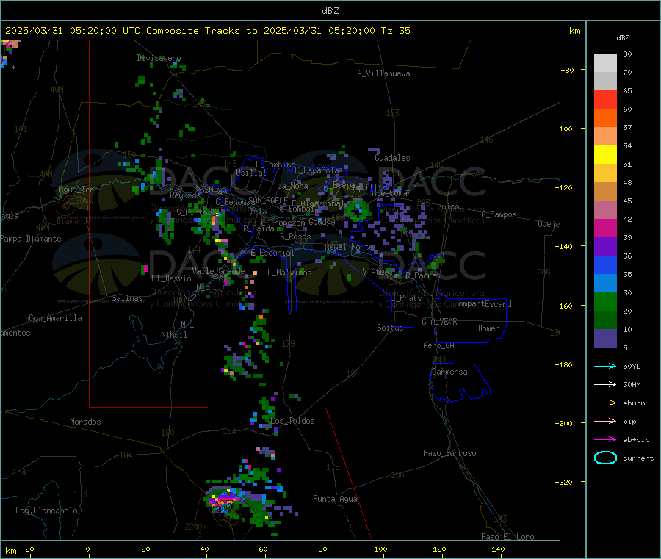661x559 pixels.
Task: Click the 'La_Nora' map label
Action: 292,186
